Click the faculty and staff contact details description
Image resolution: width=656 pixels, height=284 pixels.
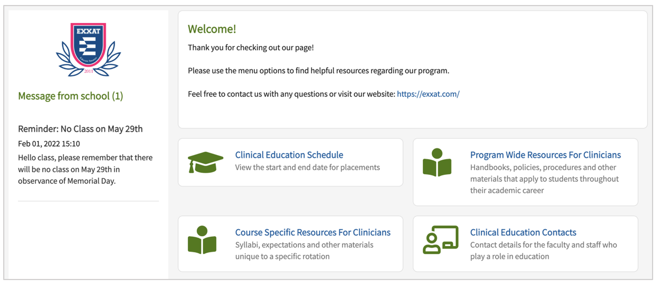tap(543, 251)
